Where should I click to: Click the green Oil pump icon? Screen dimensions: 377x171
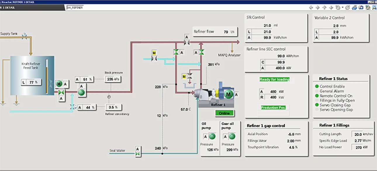coord(212,136)
